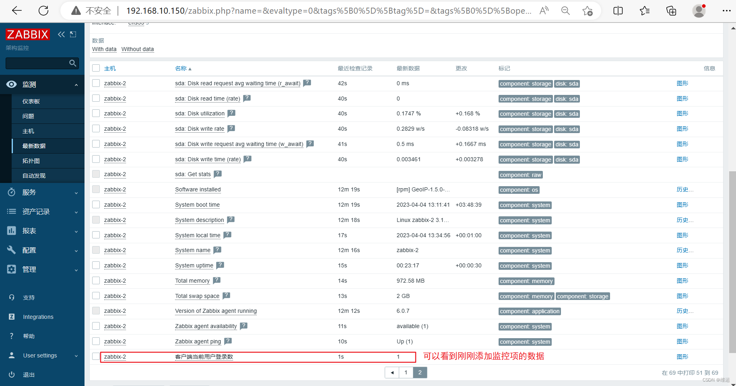
Task: Open the read aloud icon in address bar
Action: (544, 11)
